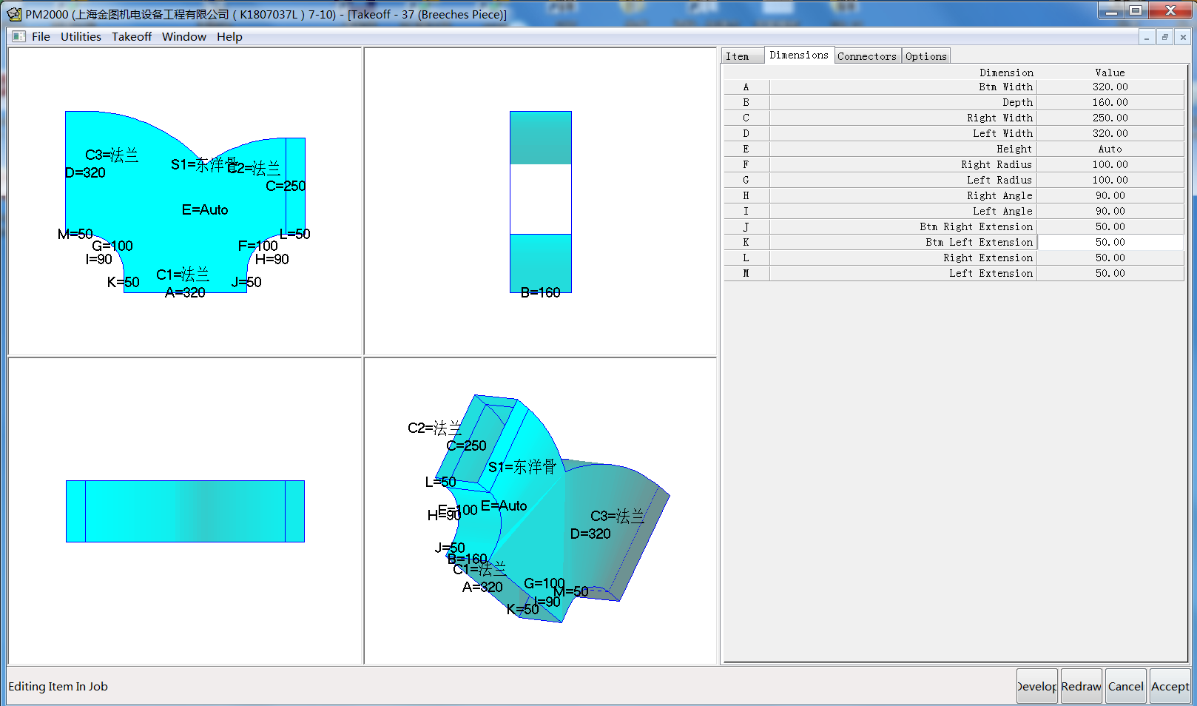Select the Height value cell showing Auto

point(1110,149)
